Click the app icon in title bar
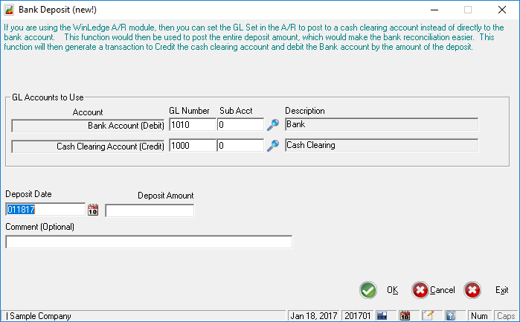The height and width of the screenshot is (322, 520). (x=10, y=10)
